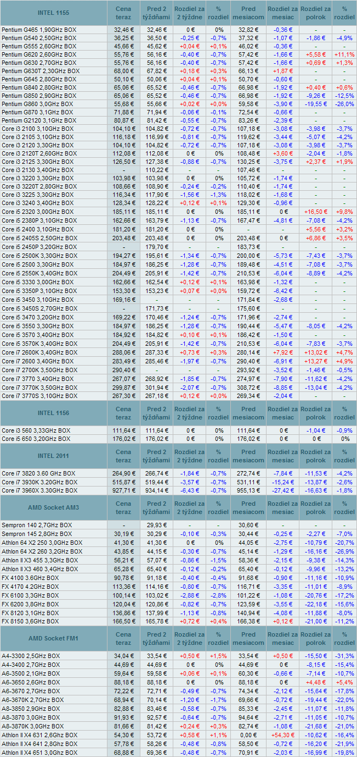
Task: Click the +13,27 € value in the Core i7 2600 row
Action: [316, 361]
